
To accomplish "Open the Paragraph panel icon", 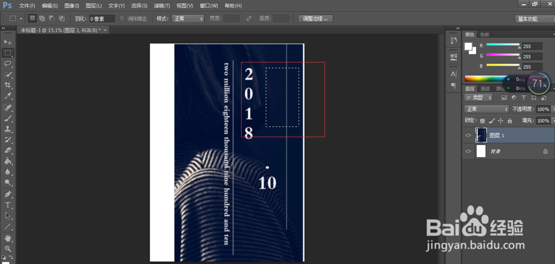I will pyautogui.click(x=453, y=85).
